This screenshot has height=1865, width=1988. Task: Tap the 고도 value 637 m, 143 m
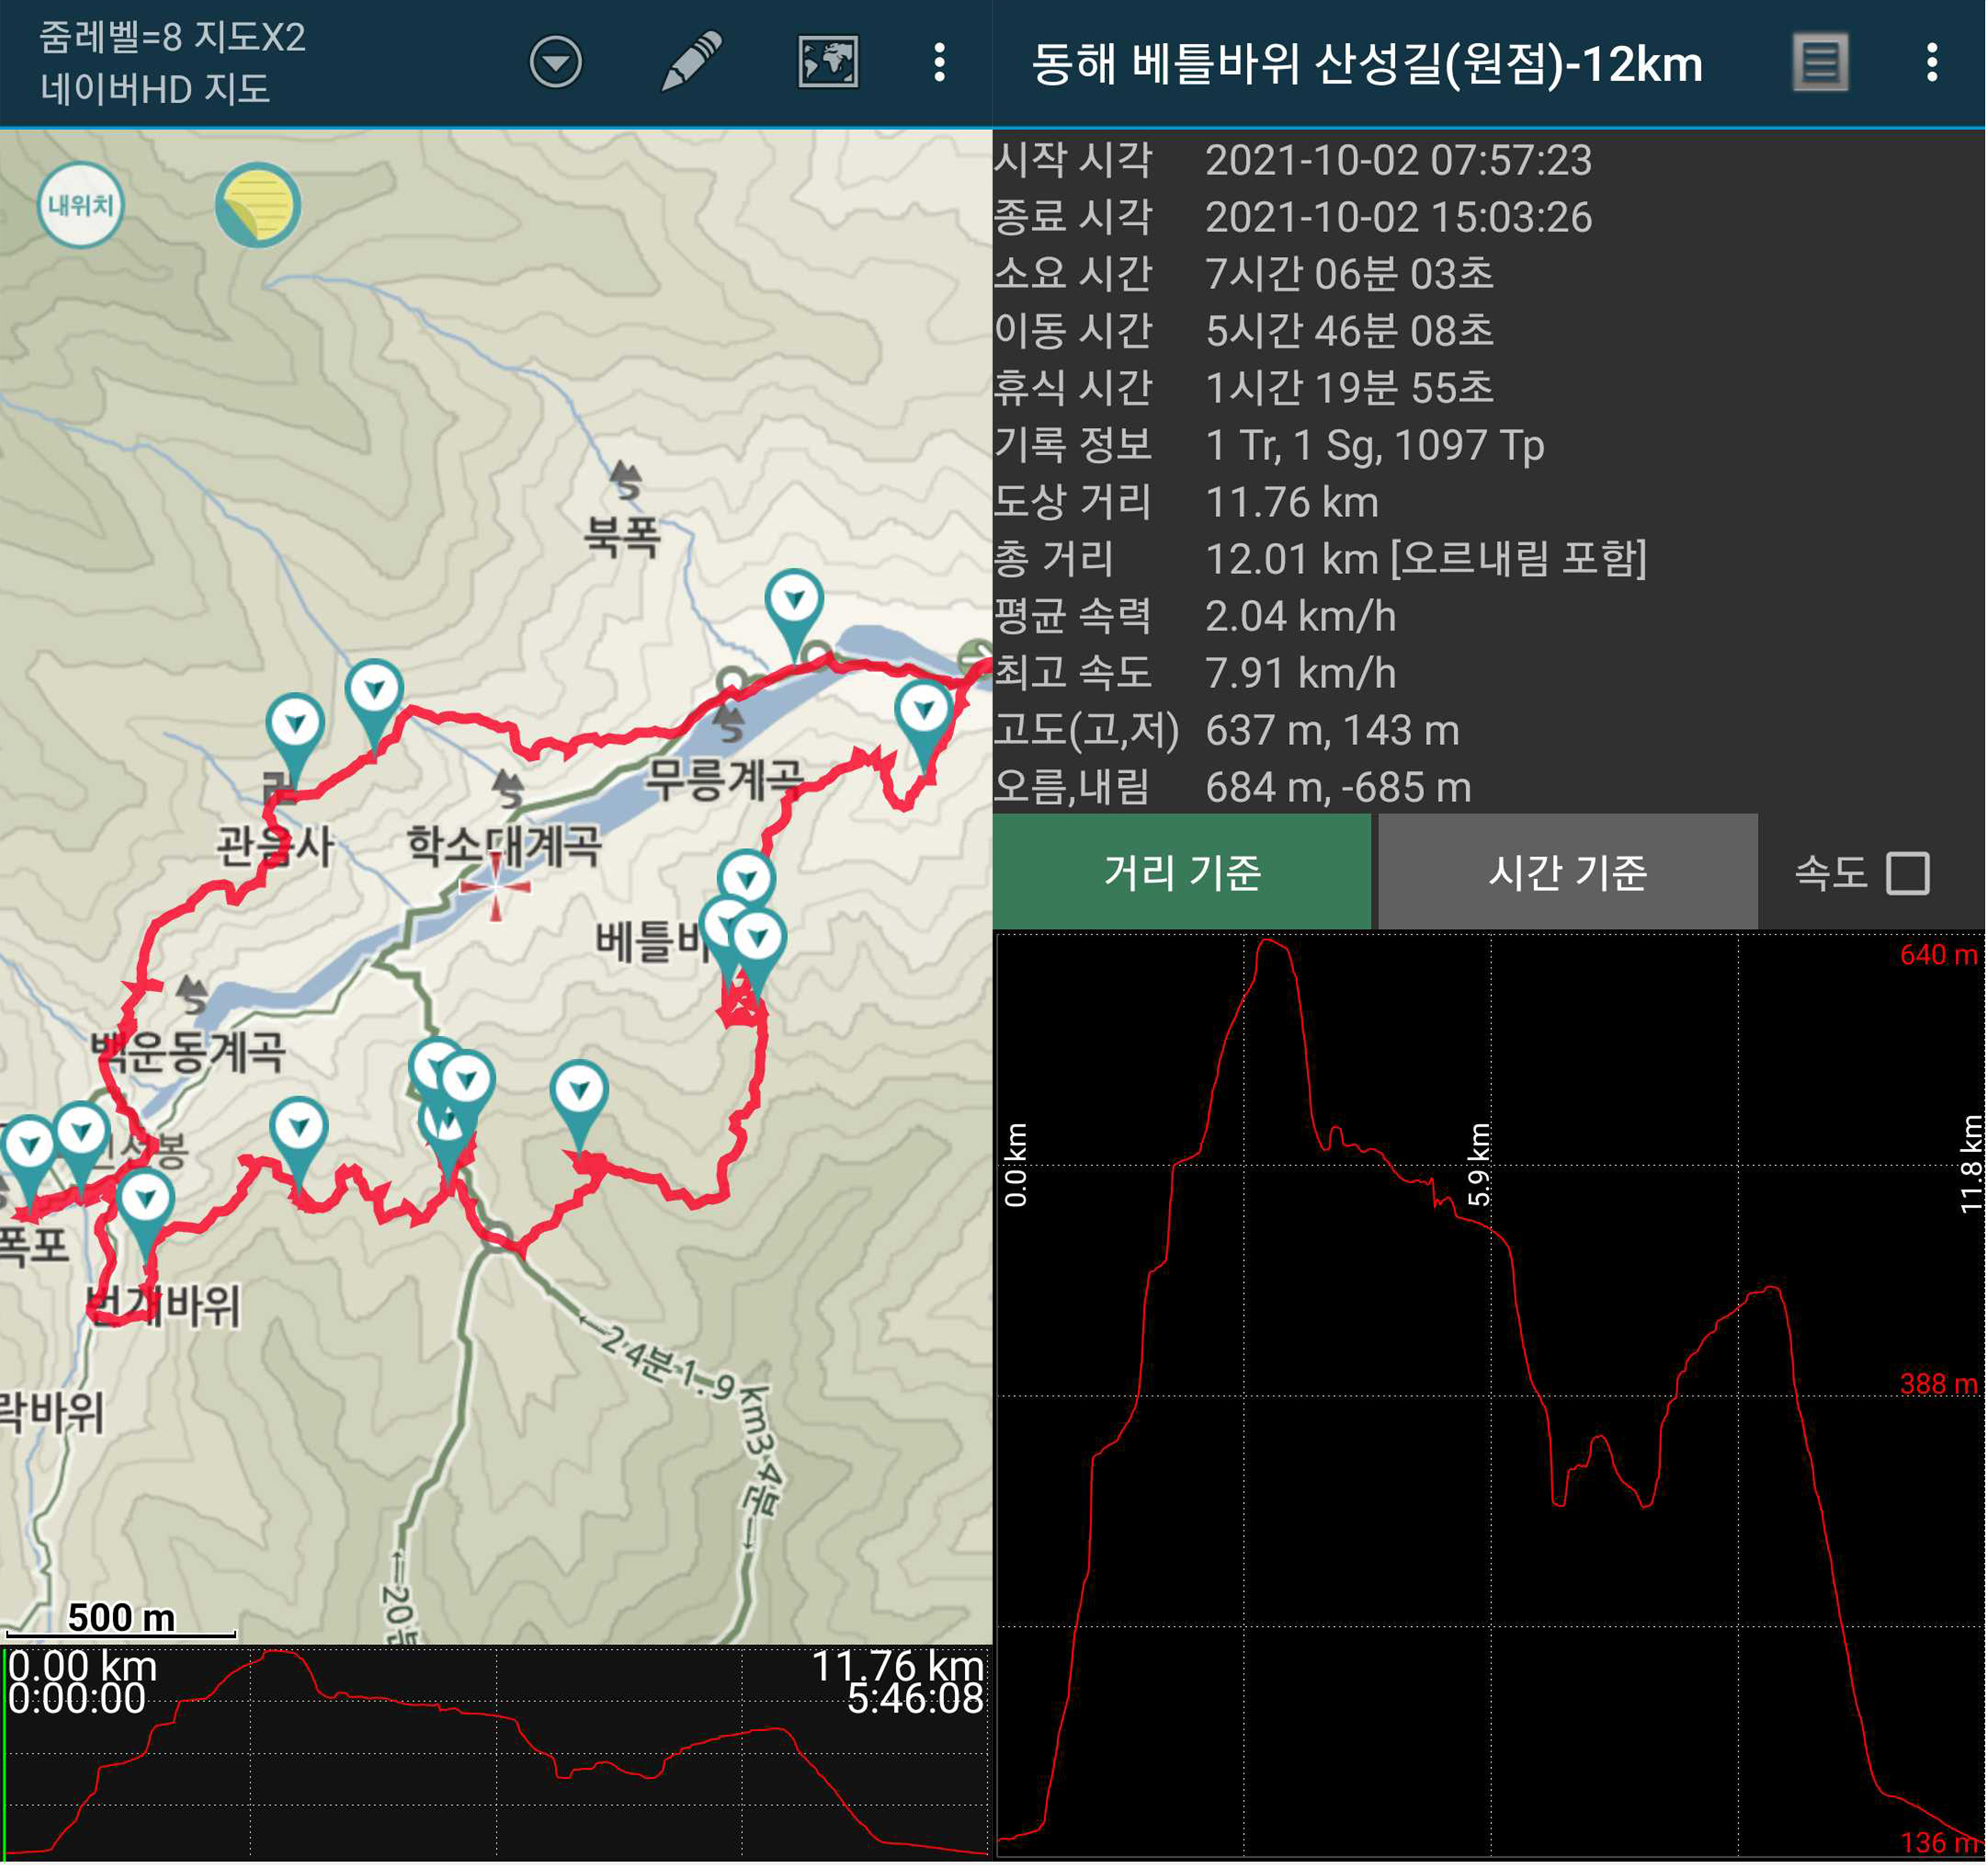[1332, 731]
